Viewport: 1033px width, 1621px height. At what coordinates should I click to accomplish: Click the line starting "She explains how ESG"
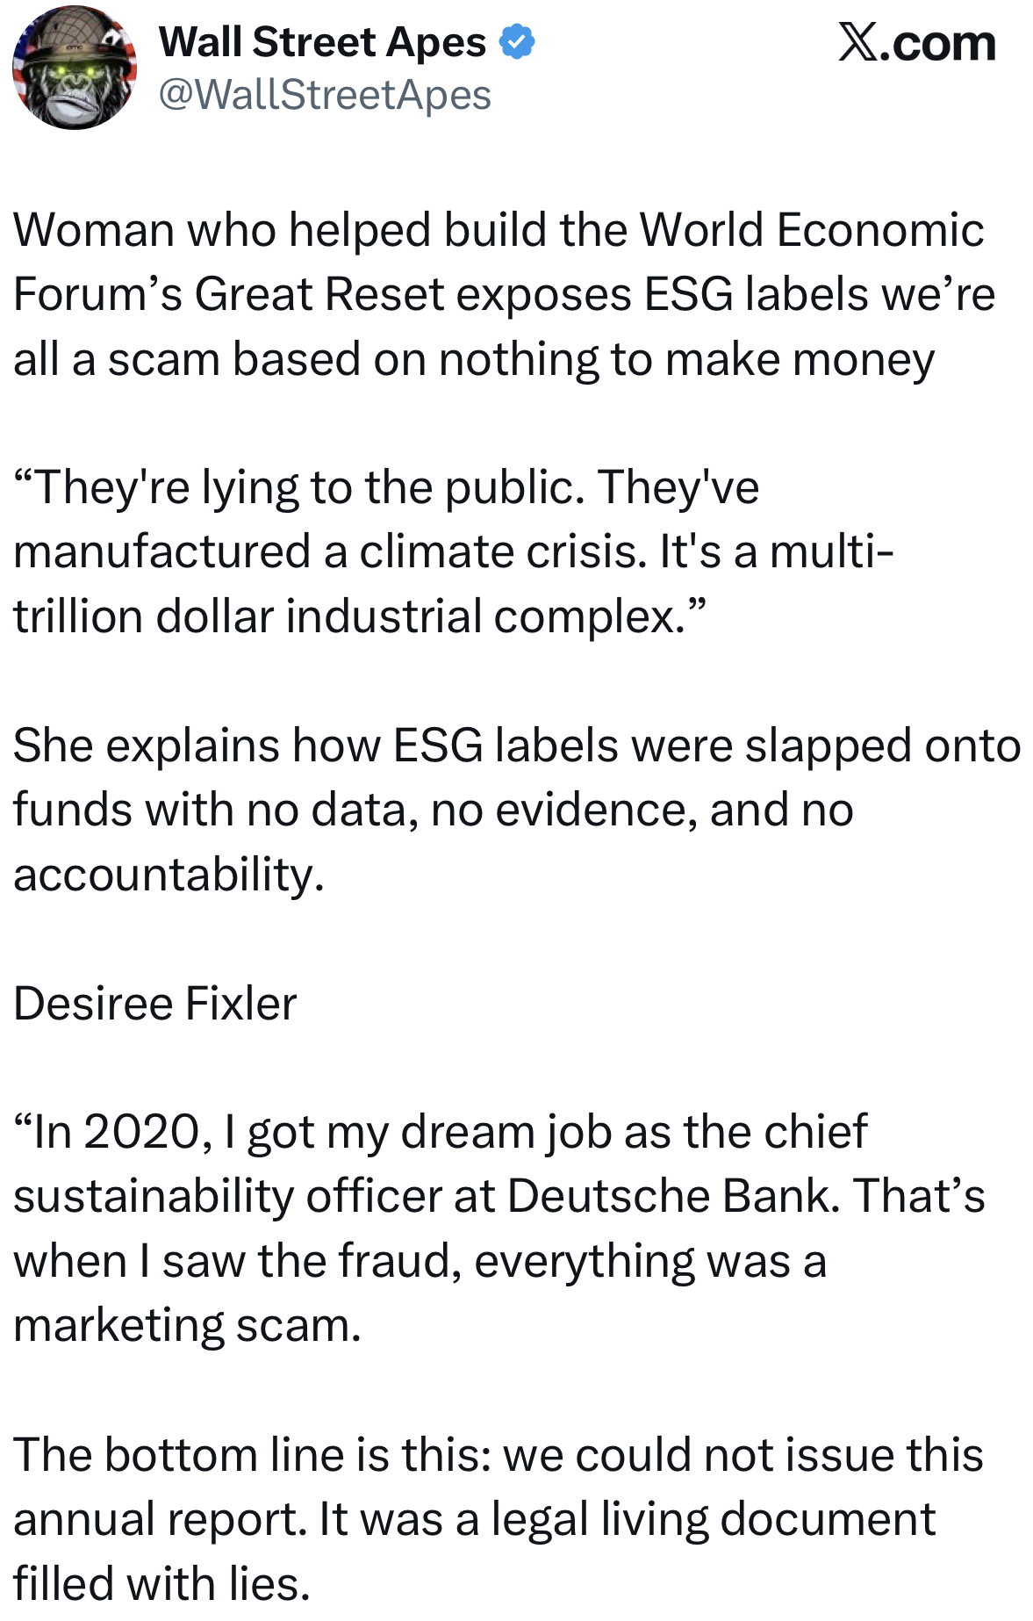(516, 746)
